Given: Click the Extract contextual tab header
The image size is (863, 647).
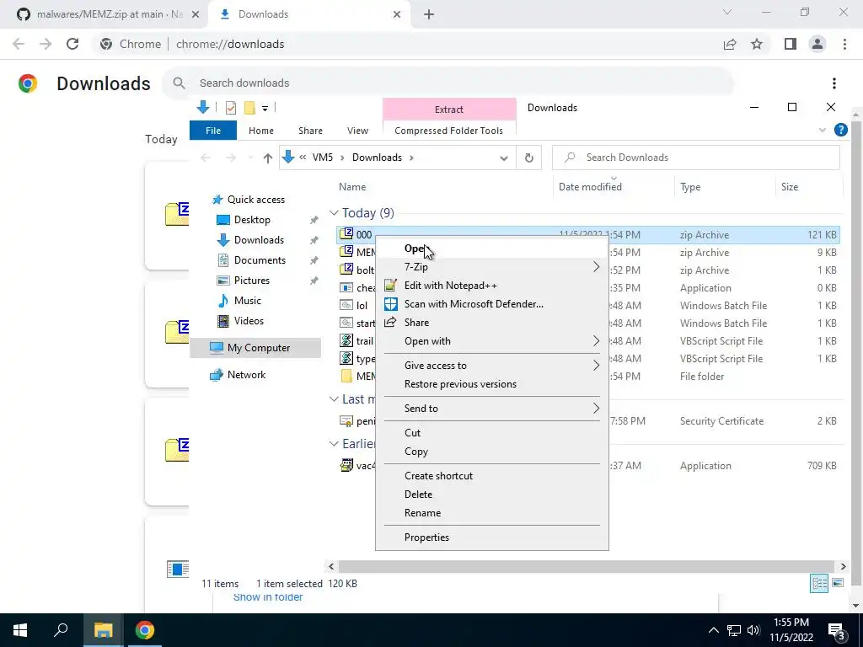Looking at the screenshot, I should pyautogui.click(x=449, y=110).
